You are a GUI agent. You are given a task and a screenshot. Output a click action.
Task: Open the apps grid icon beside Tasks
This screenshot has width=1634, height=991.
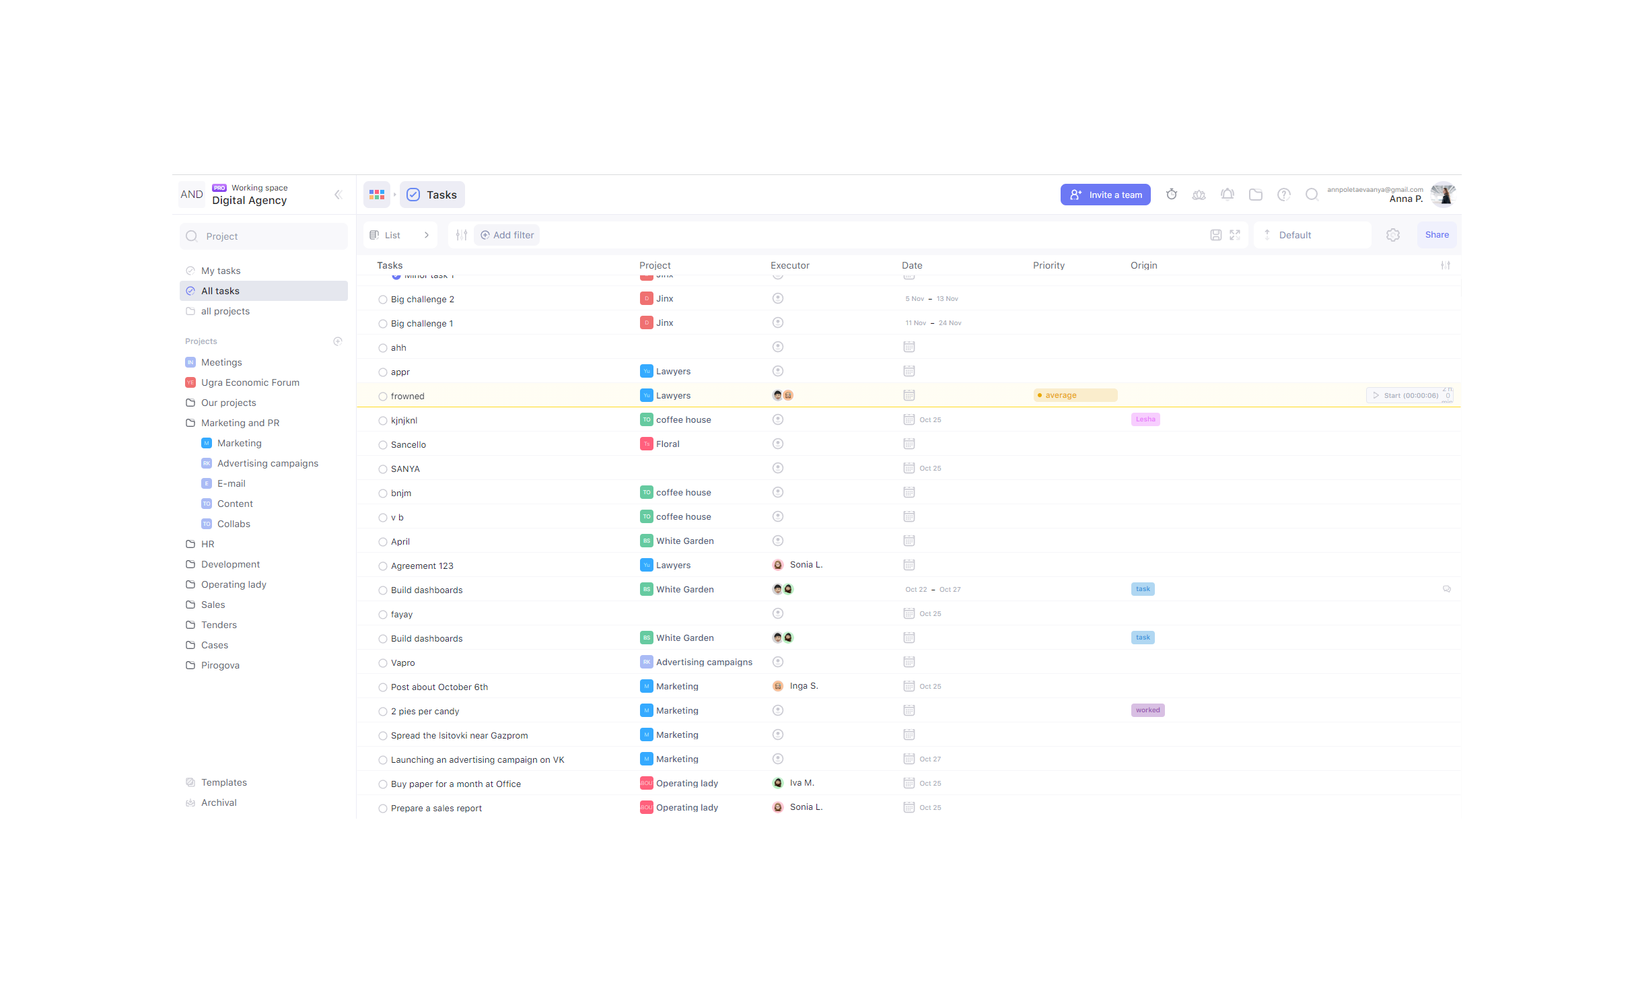click(377, 195)
